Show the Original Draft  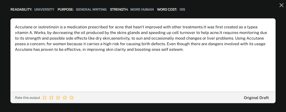pos(256,98)
